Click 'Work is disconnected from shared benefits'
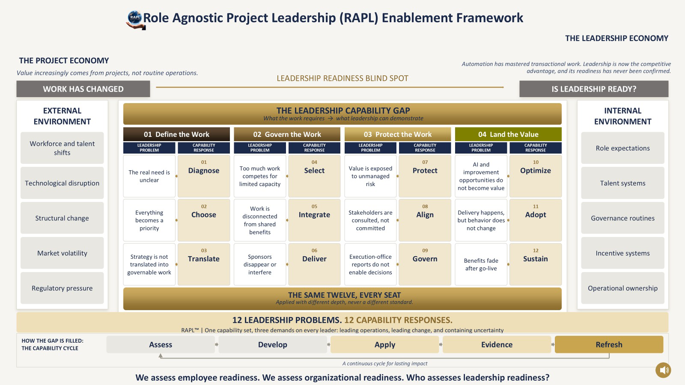The height and width of the screenshot is (385, 685). 260,220
